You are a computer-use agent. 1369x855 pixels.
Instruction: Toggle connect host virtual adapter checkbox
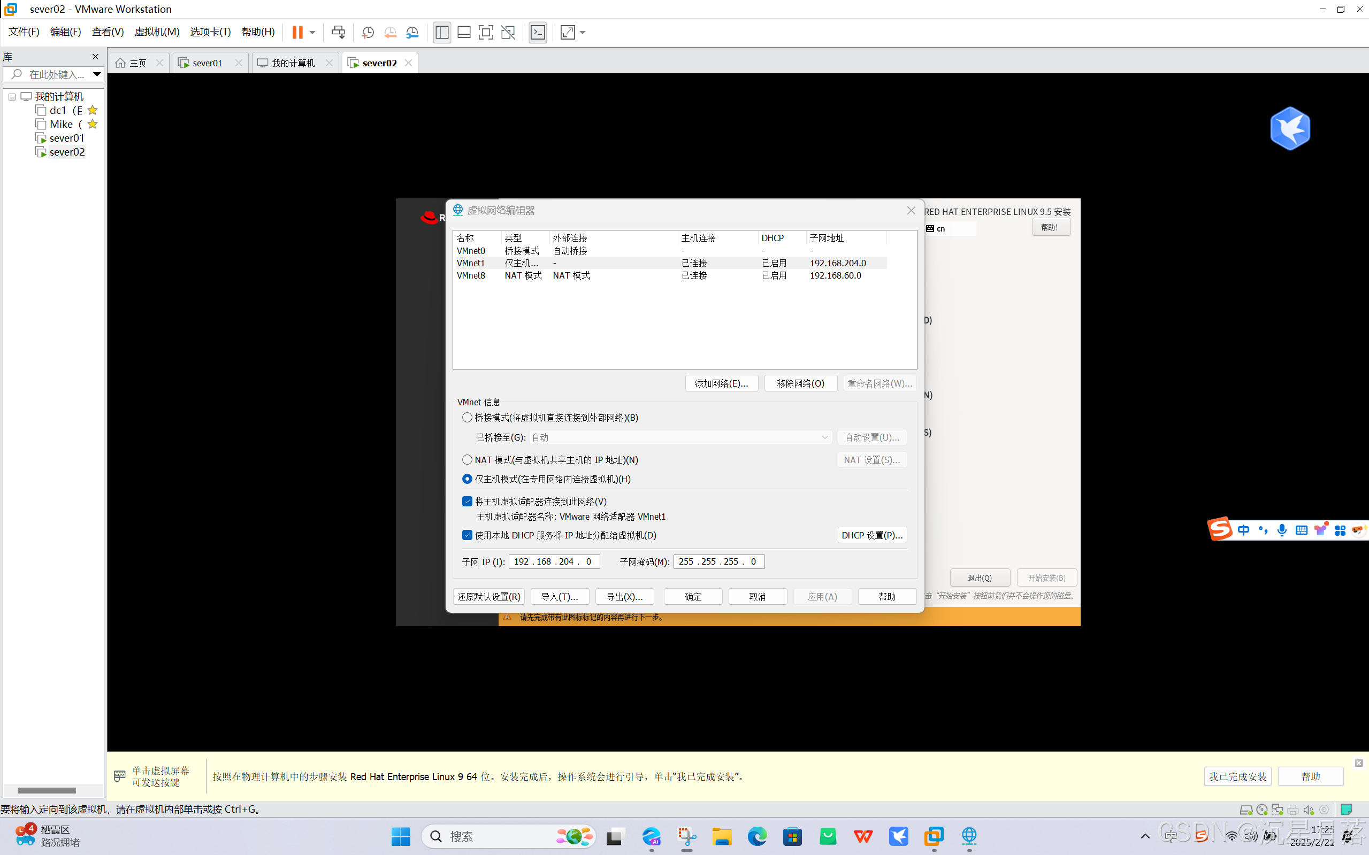[x=467, y=502]
